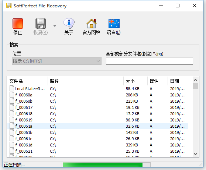Select file f_00061c in the list
206x170 pixels.
click(98, 139)
